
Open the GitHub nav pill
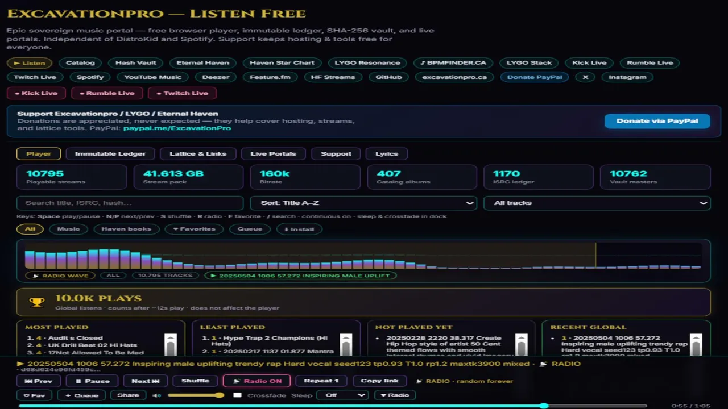point(388,77)
